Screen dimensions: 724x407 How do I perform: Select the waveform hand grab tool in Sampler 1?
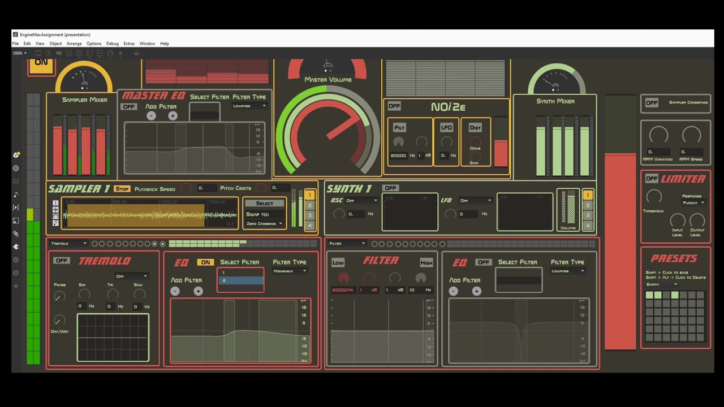(x=55, y=217)
